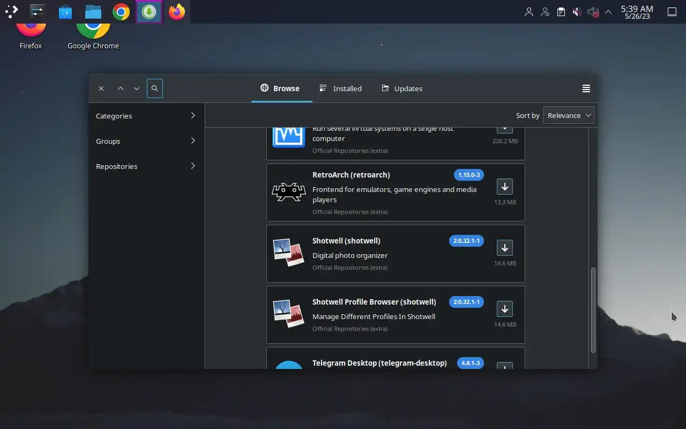Click Shotwell (shotwell) version badge 2:0.32.1-1
The image size is (686, 429).
click(467, 241)
